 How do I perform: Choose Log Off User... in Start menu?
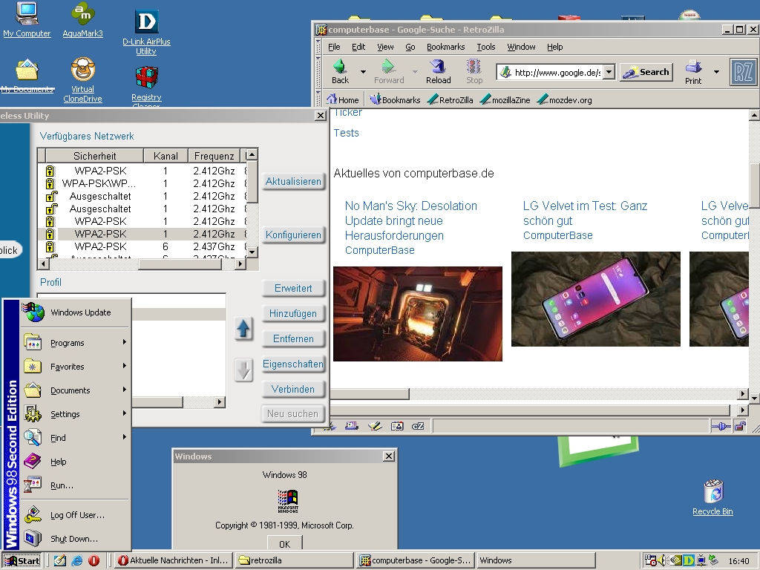76,515
